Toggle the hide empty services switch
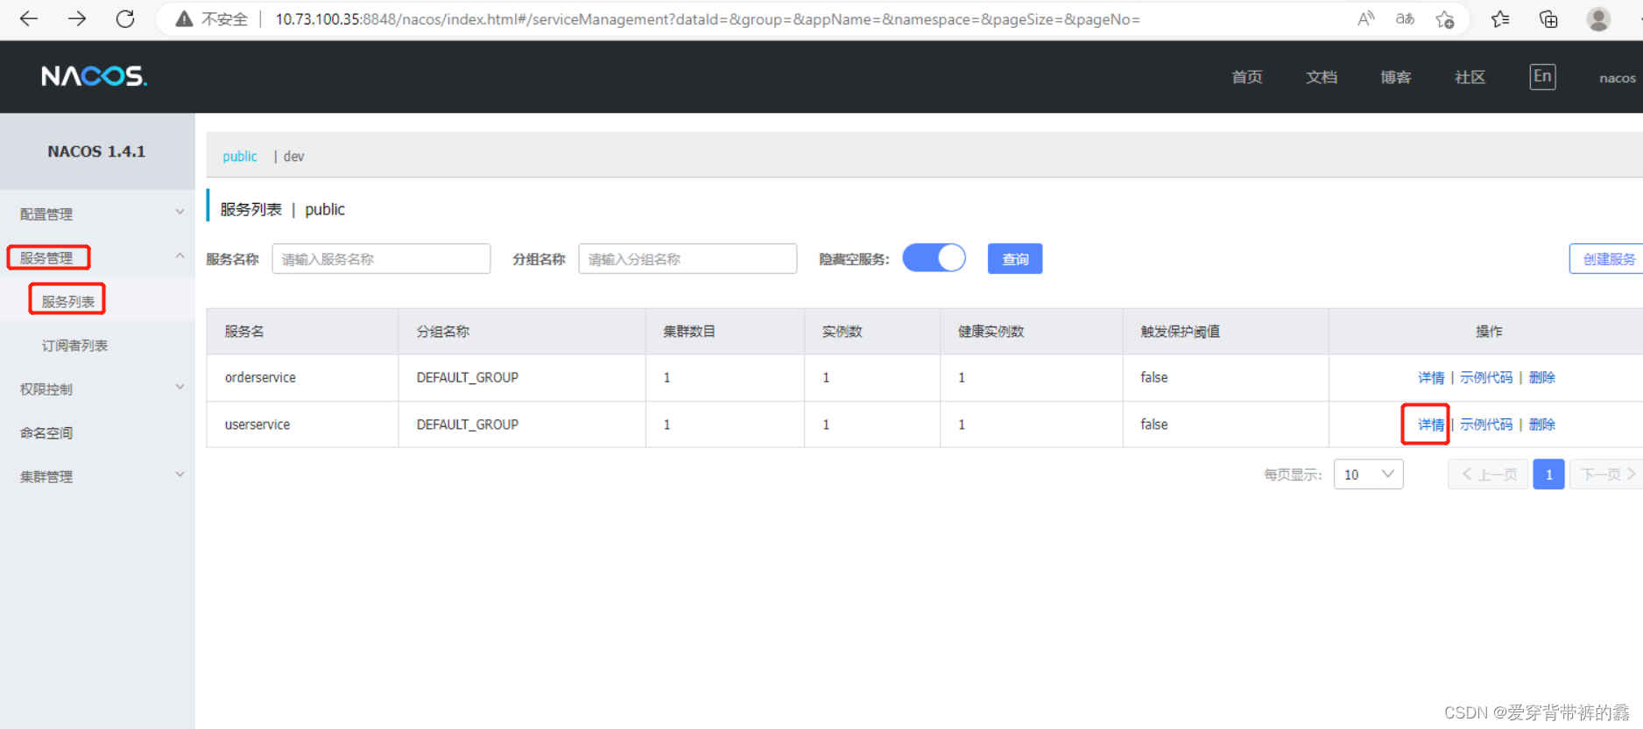 pyautogui.click(x=934, y=258)
